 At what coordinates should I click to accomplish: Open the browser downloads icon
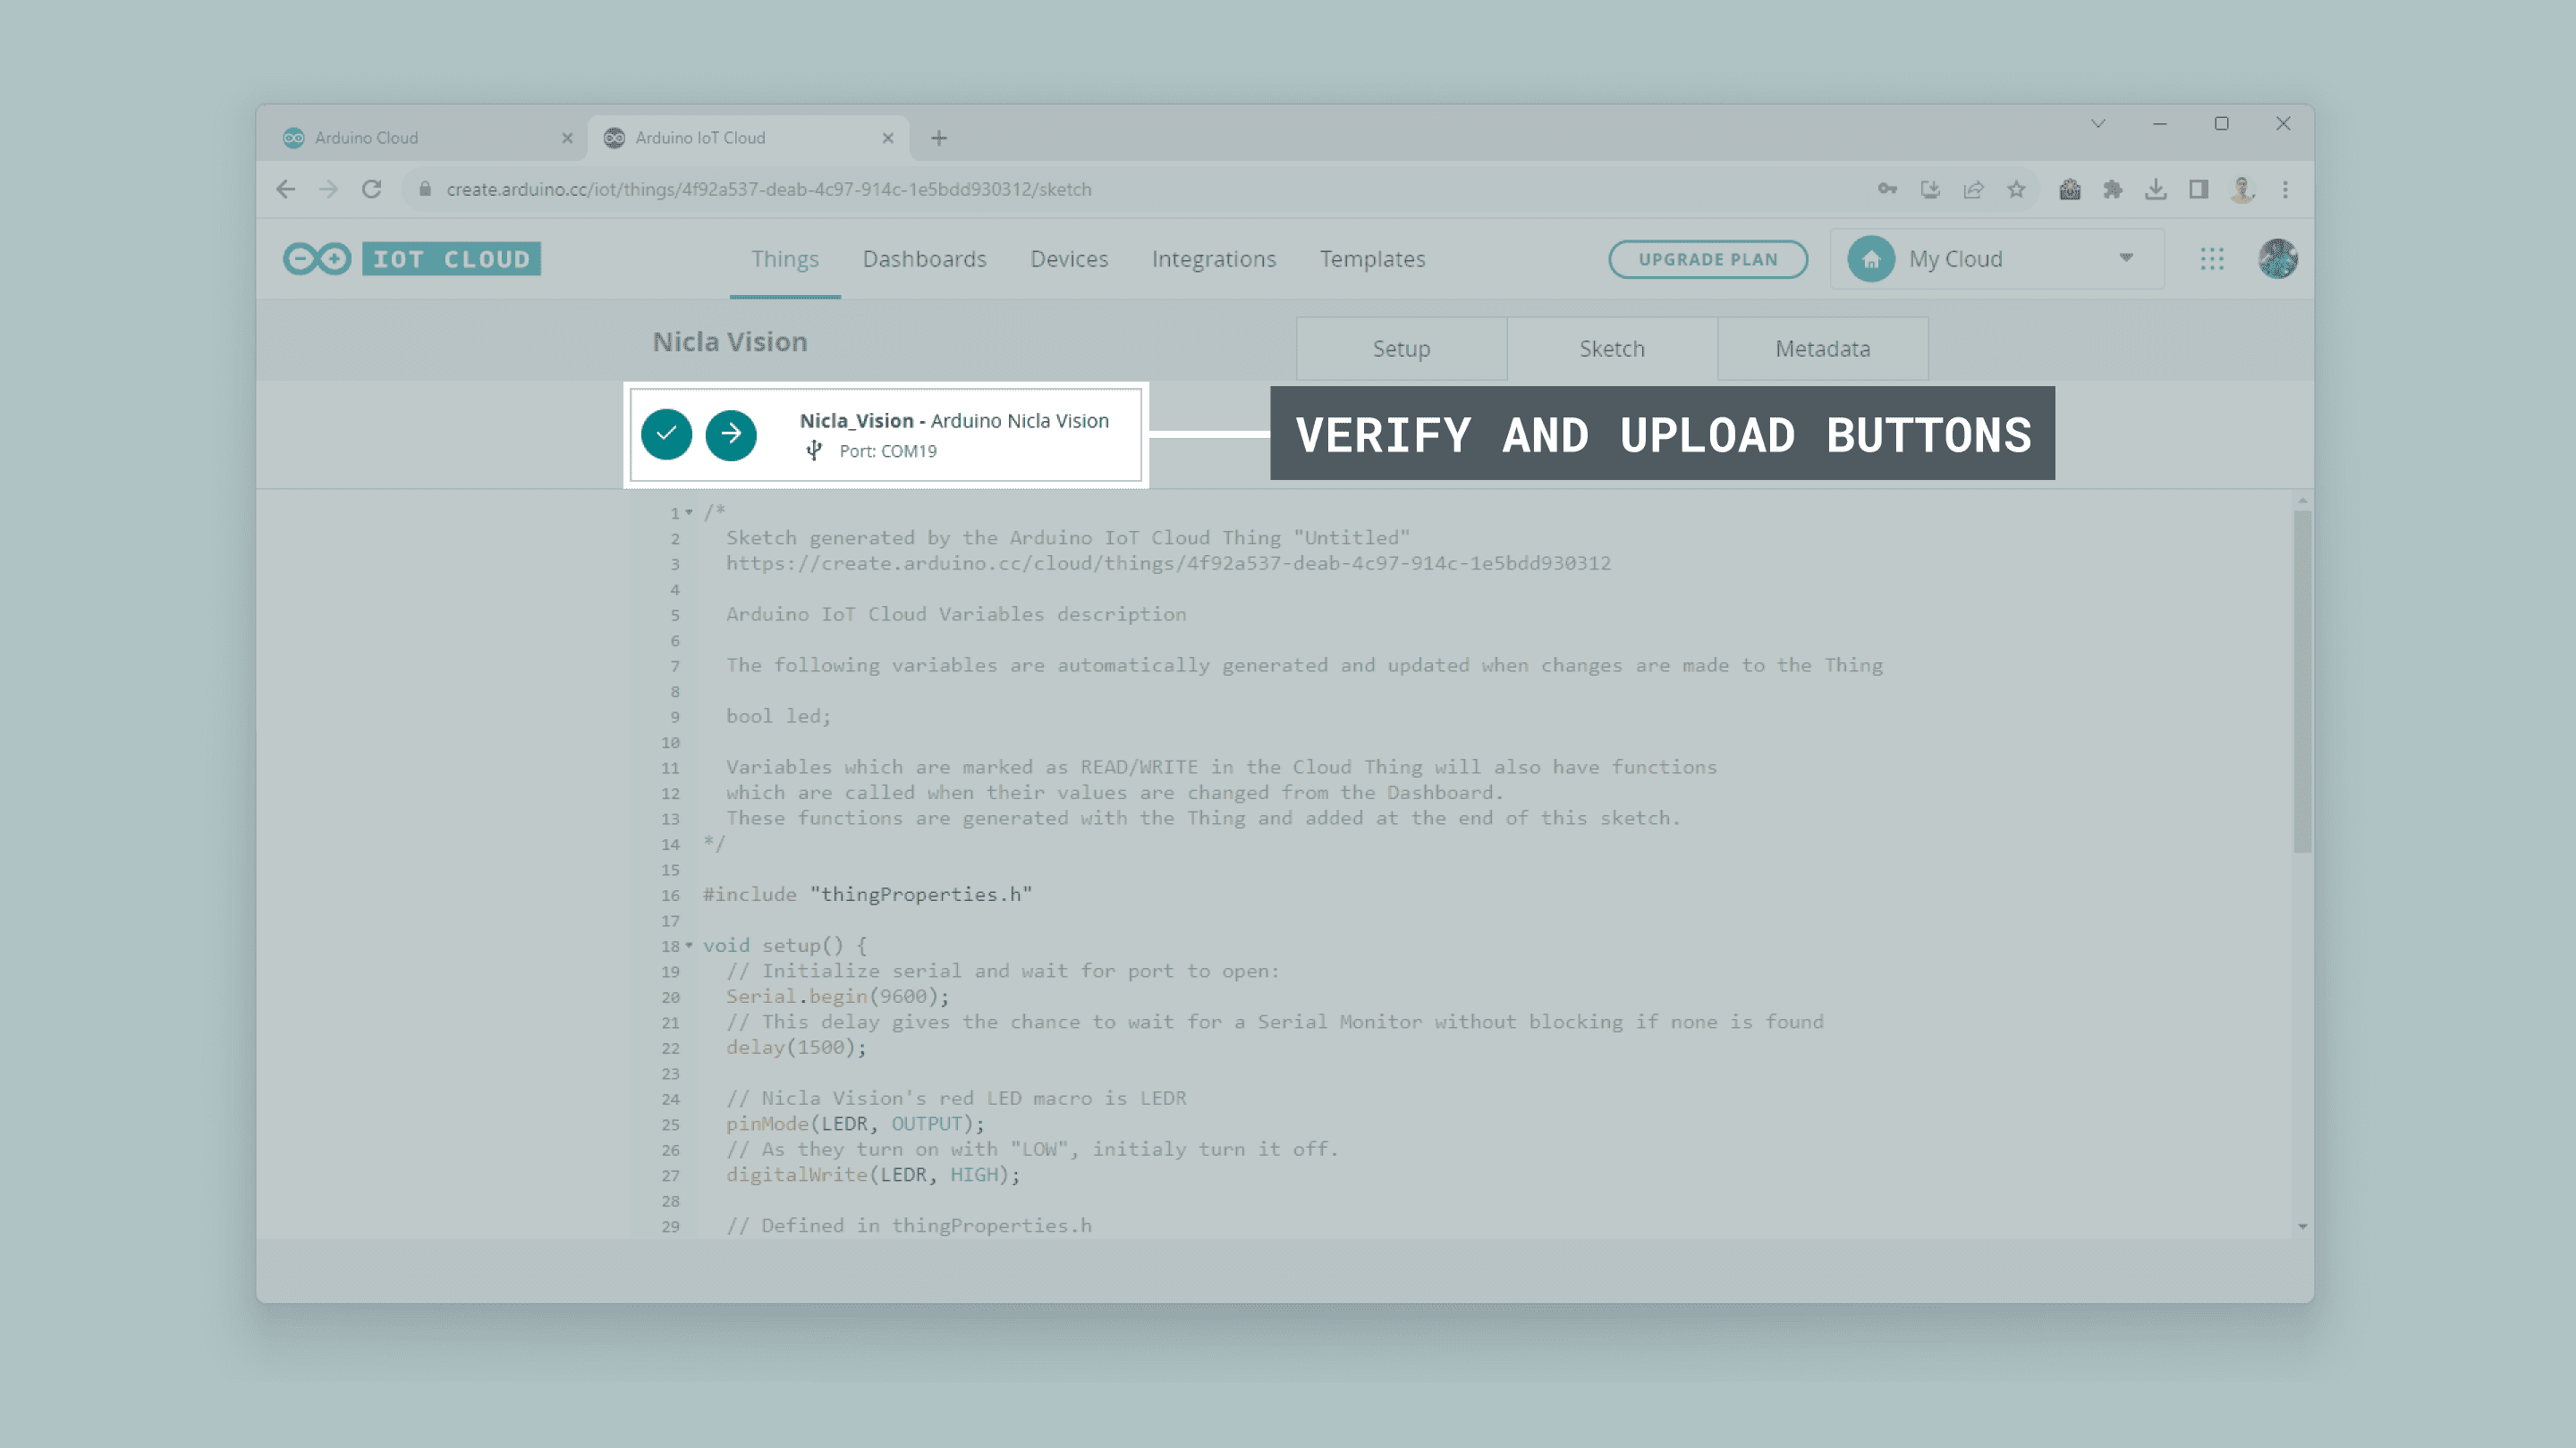(x=2155, y=189)
